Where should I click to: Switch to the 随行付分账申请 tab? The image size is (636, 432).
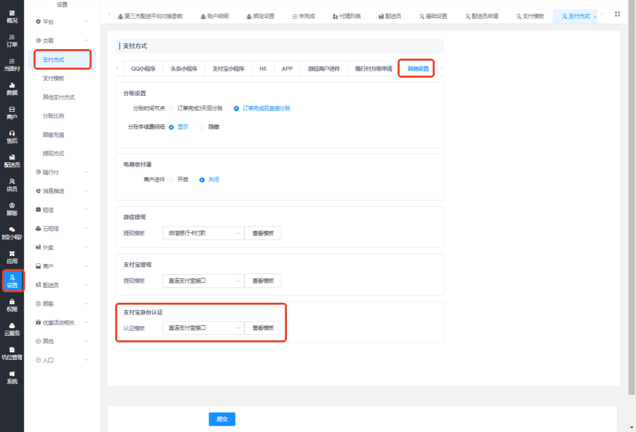373,68
